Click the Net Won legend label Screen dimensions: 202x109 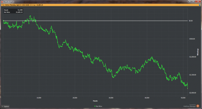point(99,106)
